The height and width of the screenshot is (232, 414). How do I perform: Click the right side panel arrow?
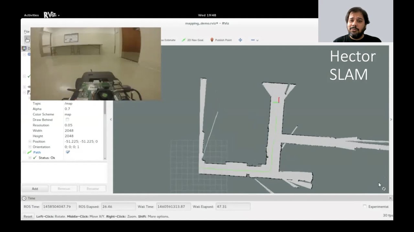pos(391,119)
